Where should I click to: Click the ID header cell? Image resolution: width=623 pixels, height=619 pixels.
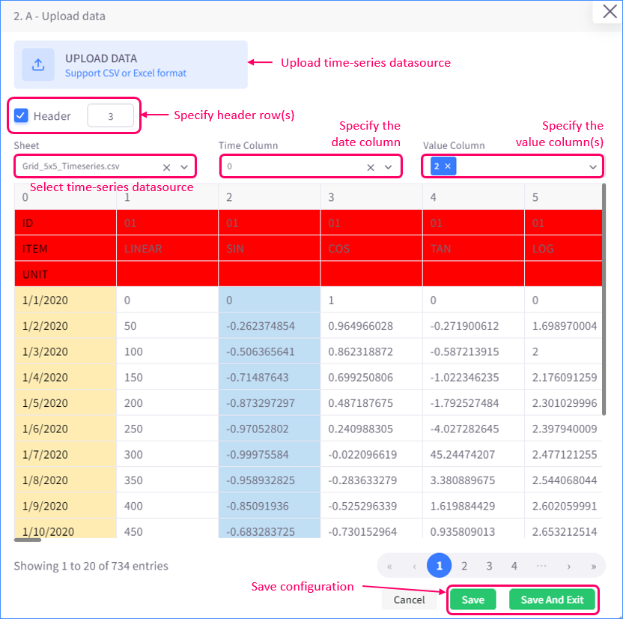tap(66, 223)
